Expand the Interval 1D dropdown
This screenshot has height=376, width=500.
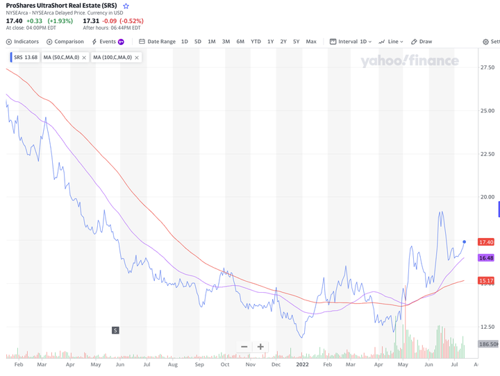[x=351, y=42]
